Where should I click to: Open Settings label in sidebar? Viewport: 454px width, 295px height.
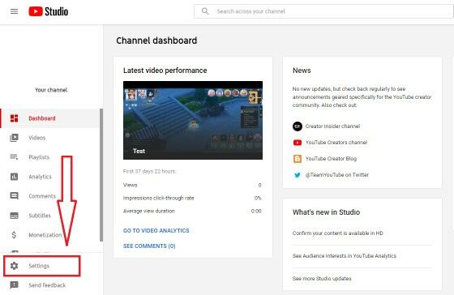pyautogui.click(x=39, y=266)
